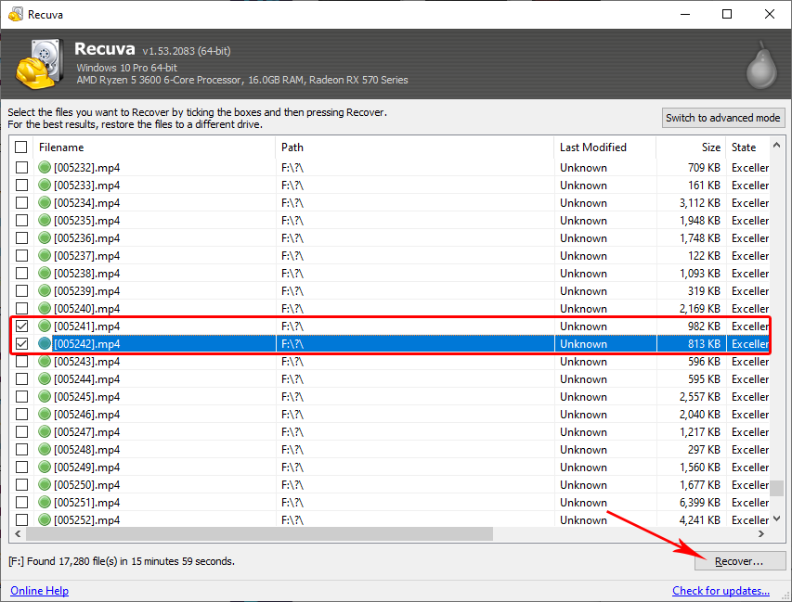Click green status dot for [005246].mp4
Screen dimensions: 792x602
[x=45, y=415]
